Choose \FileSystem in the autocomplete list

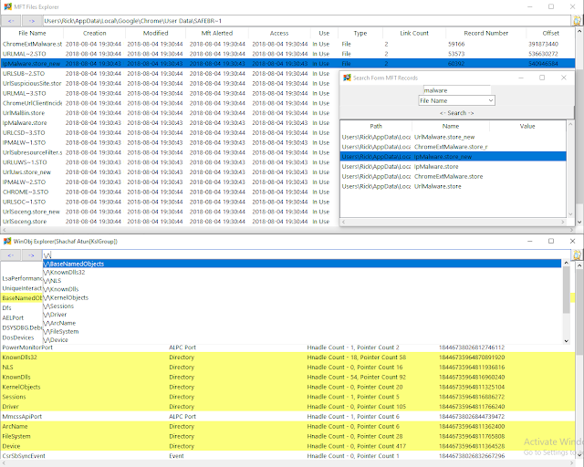tap(302, 331)
